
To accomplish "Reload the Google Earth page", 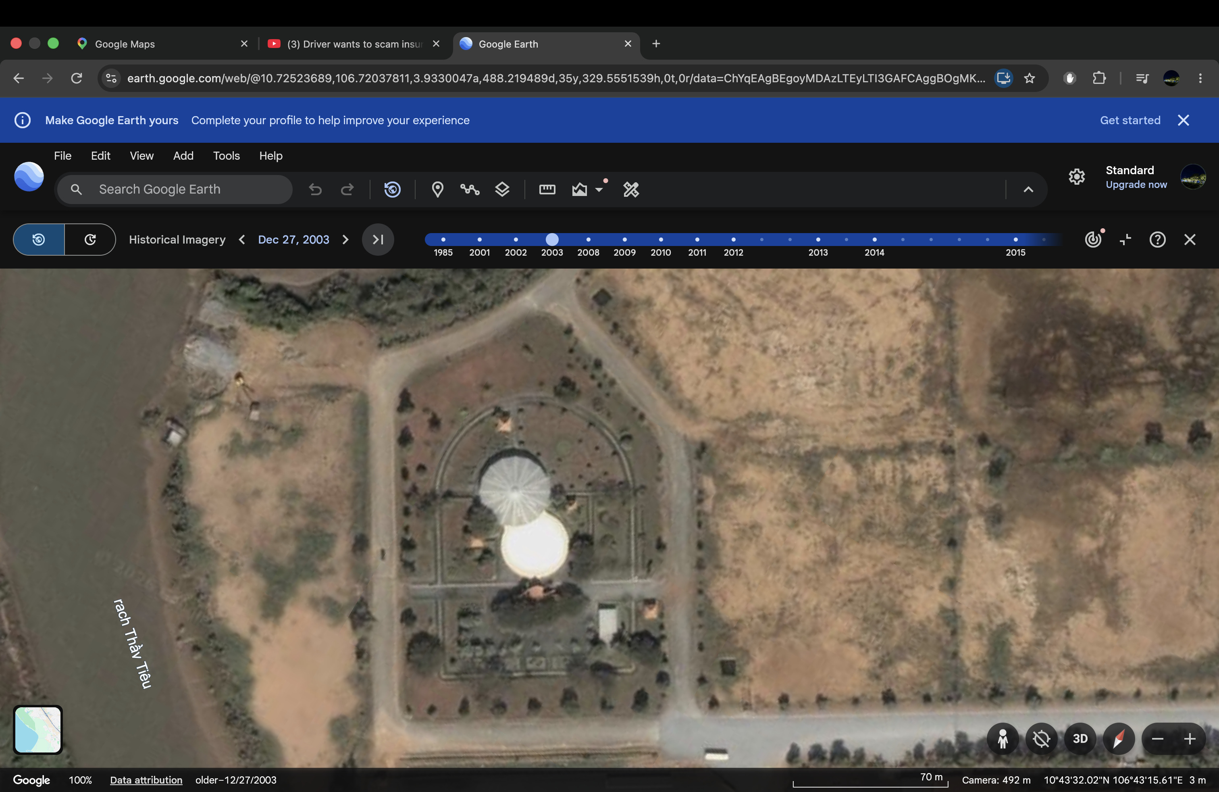I will coord(76,78).
